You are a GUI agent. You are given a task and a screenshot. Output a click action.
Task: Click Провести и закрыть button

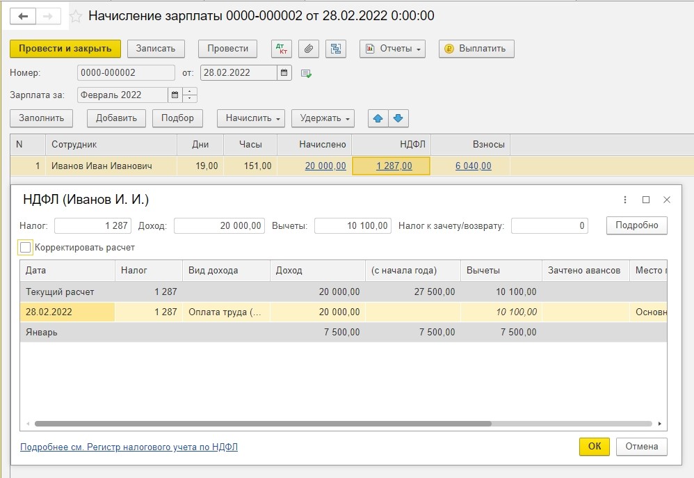(65, 49)
